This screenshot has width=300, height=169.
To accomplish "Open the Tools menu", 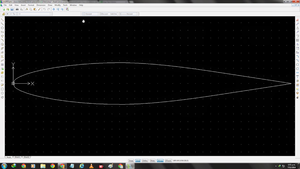I will (x=65, y=5).
